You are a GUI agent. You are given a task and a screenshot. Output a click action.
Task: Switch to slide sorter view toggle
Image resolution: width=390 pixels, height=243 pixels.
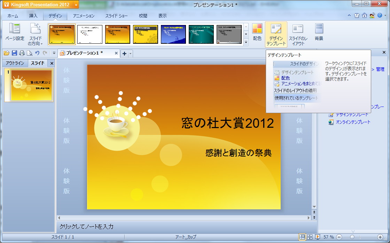pyautogui.click(x=310, y=237)
